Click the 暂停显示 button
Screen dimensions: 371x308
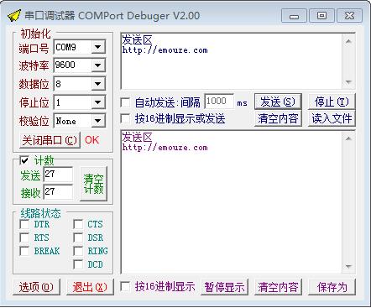[224, 287]
